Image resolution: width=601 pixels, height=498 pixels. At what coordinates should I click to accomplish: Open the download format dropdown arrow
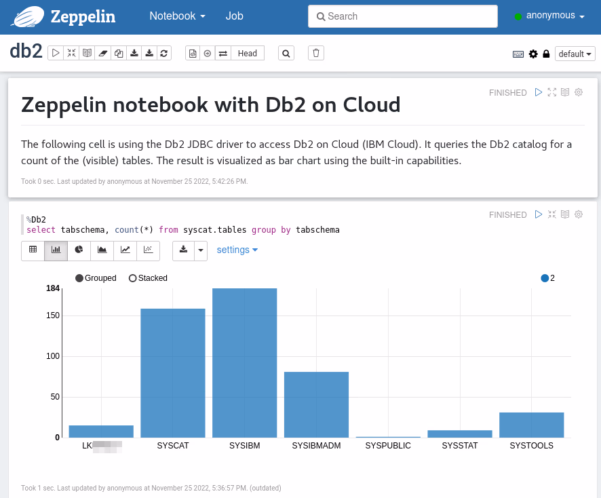coord(200,250)
